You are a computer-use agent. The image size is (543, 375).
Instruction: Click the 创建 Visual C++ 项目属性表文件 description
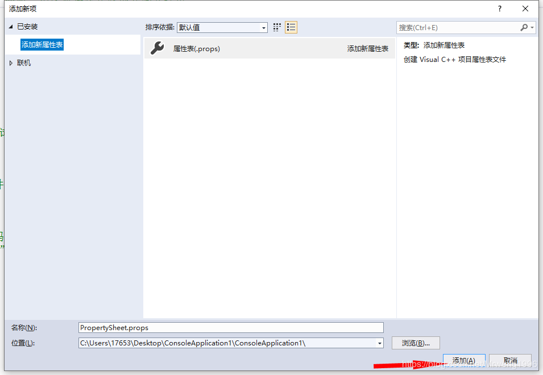pos(455,60)
